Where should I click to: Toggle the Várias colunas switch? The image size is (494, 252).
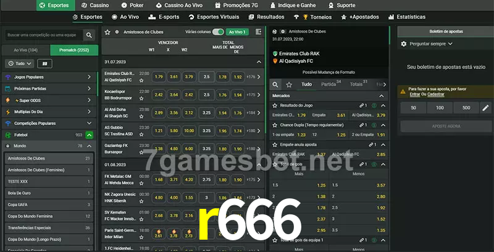pos(218,32)
